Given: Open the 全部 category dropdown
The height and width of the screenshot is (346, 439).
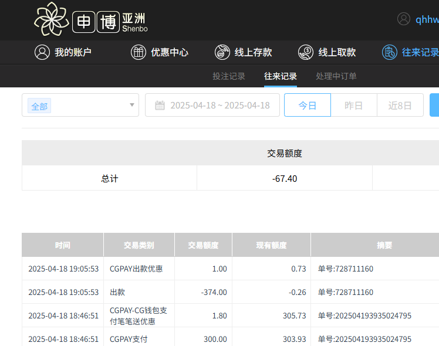Looking at the screenshot, I should click(80, 106).
